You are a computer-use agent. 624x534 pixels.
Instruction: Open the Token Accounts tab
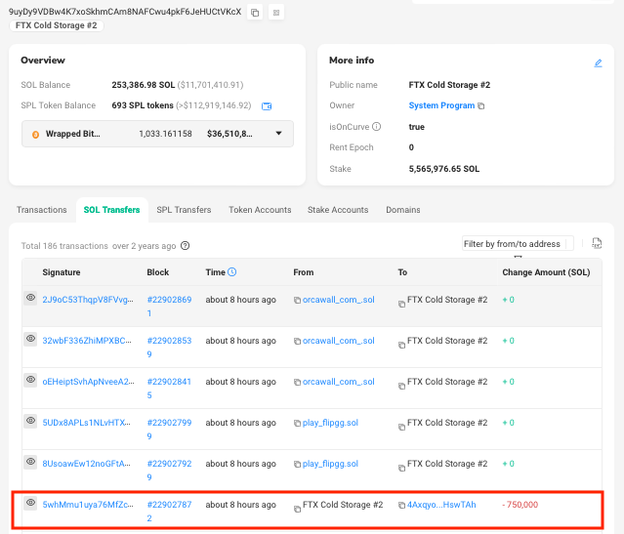[x=259, y=210]
